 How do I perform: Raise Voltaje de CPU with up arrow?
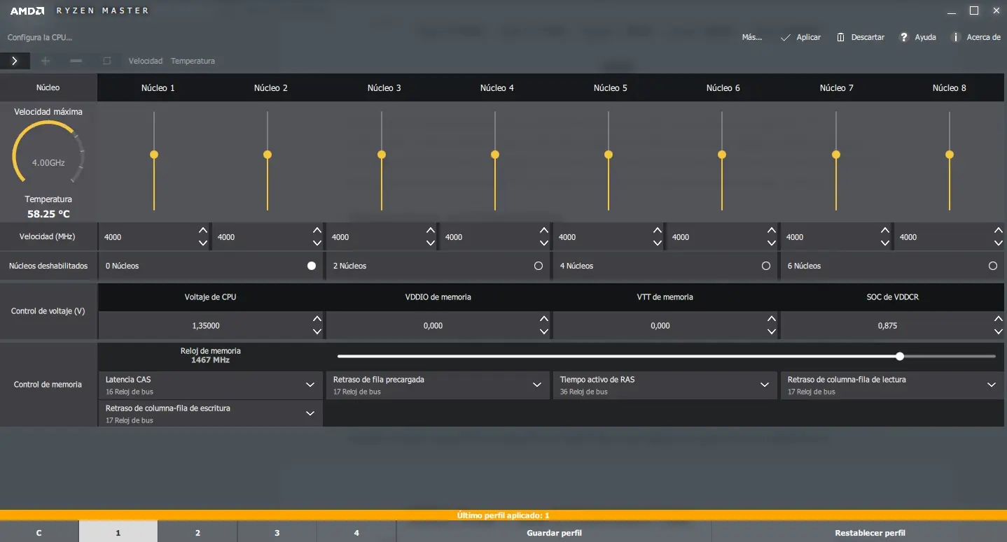click(317, 319)
